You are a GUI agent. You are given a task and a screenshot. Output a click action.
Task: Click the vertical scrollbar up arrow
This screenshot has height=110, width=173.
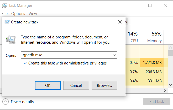coord(170,48)
